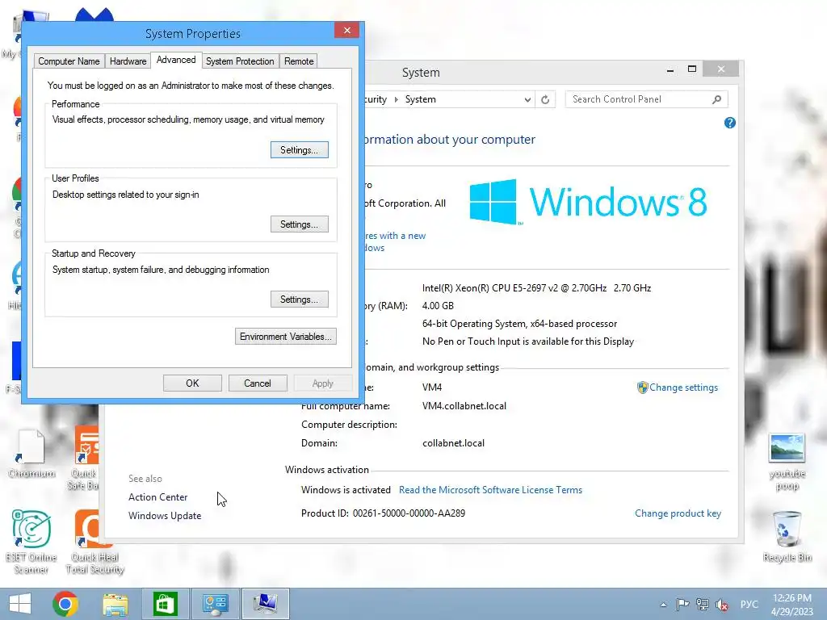Go to Remote tab
This screenshot has width=827, height=620.
299,61
